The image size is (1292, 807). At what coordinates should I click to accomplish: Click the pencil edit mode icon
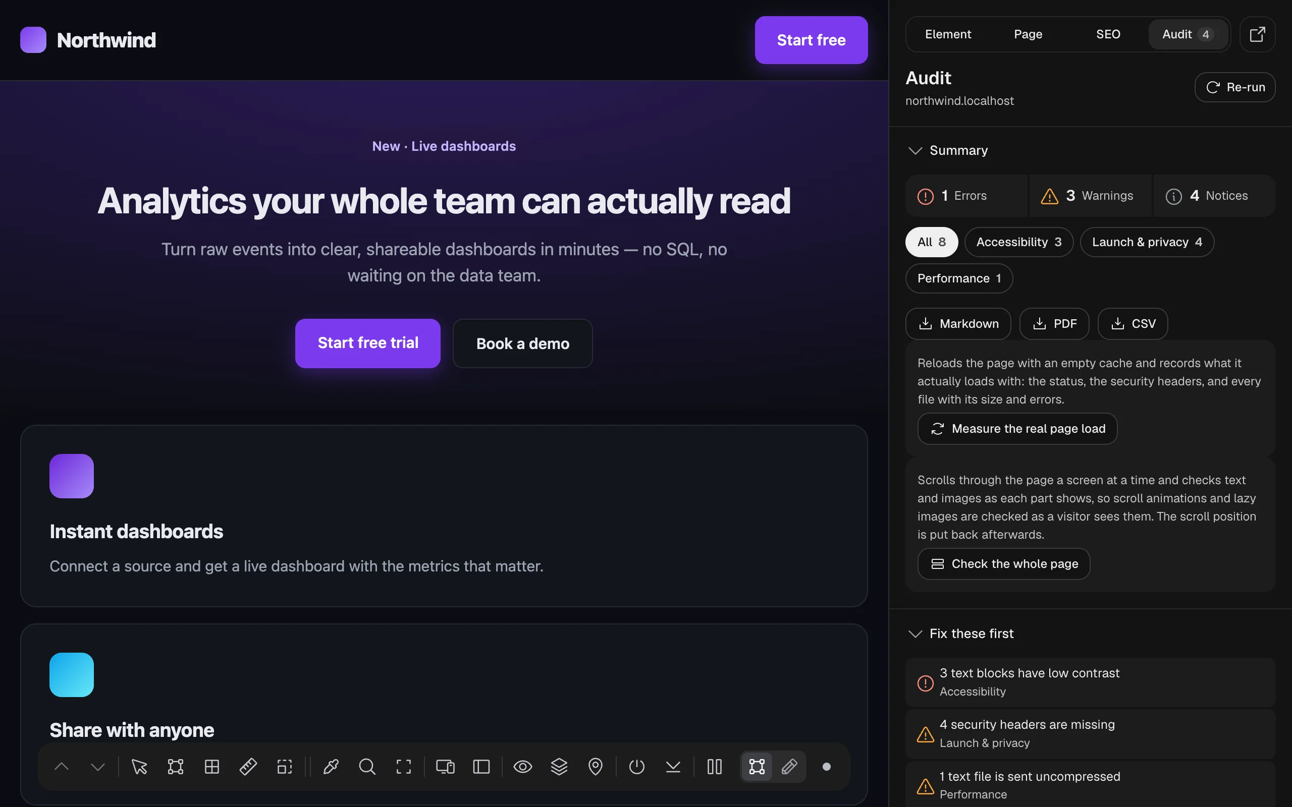(790, 767)
